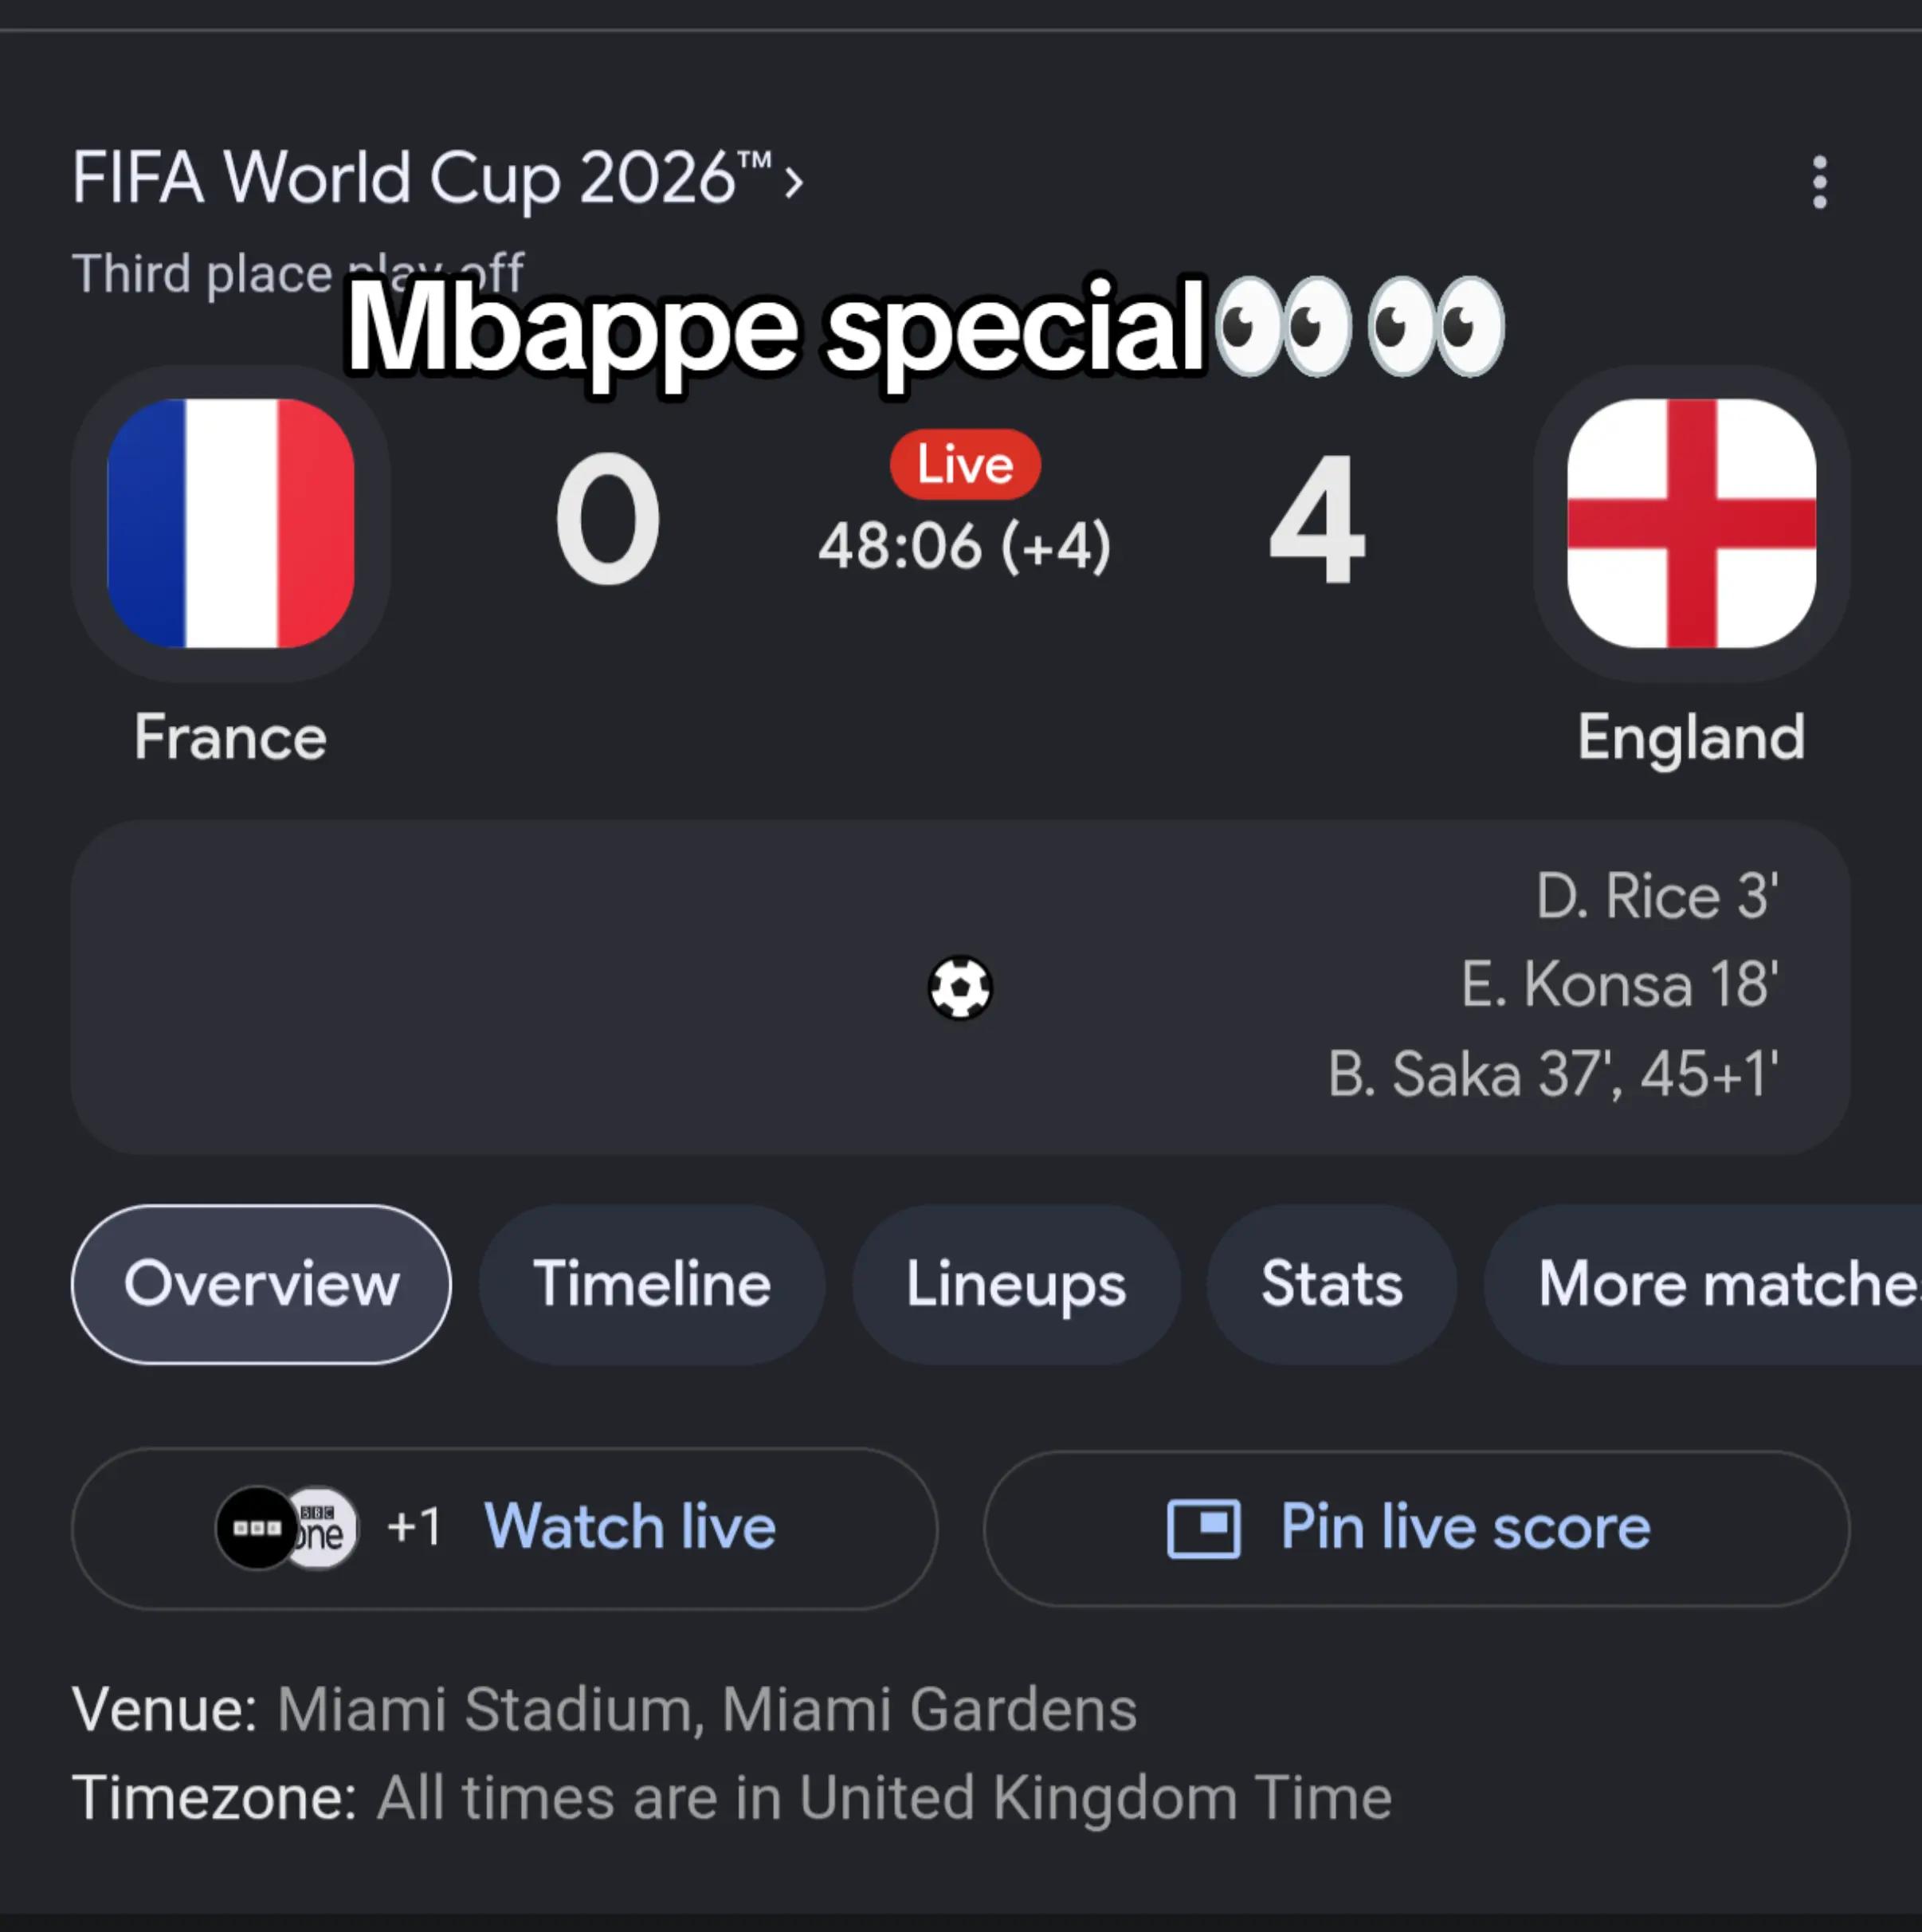
Task: Tap the France flag icon
Action: pos(230,523)
